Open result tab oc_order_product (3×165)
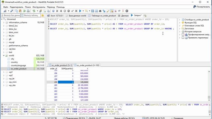This screenshot has height=119, width=212. pos(87,65)
